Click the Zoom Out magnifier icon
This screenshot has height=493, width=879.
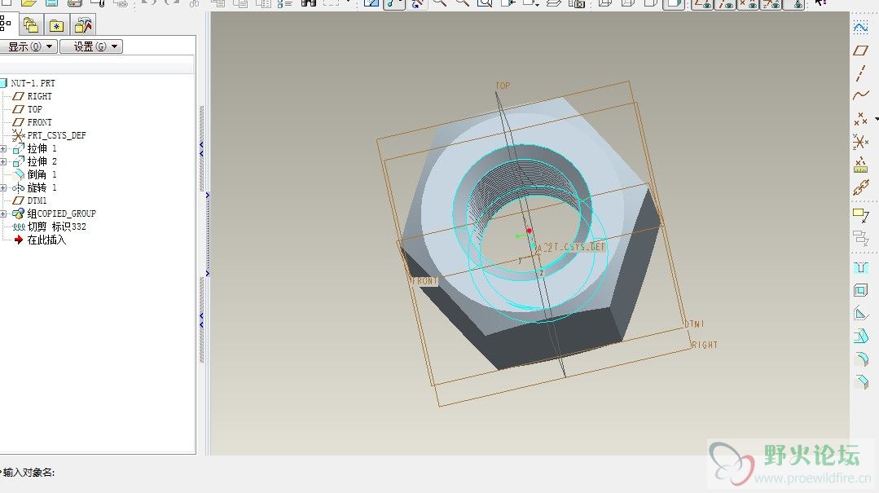tap(462, 3)
